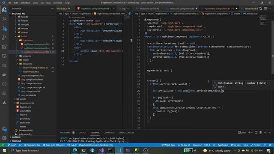This screenshot has height=154, width=274.
Task: Split the right editor group
Action: pyautogui.click(x=265, y=9)
